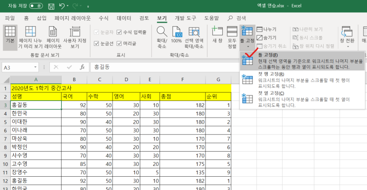This screenshot has height=190, width=367.
Task: Open the 데이터 tab
Action: coord(124,18)
